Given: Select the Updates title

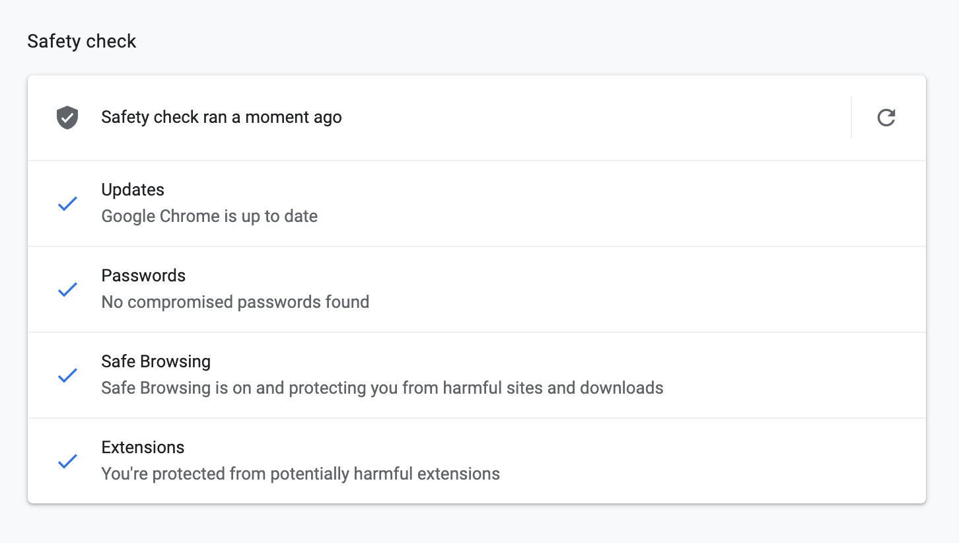Looking at the screenshot, I should click(x=133, y=190).
